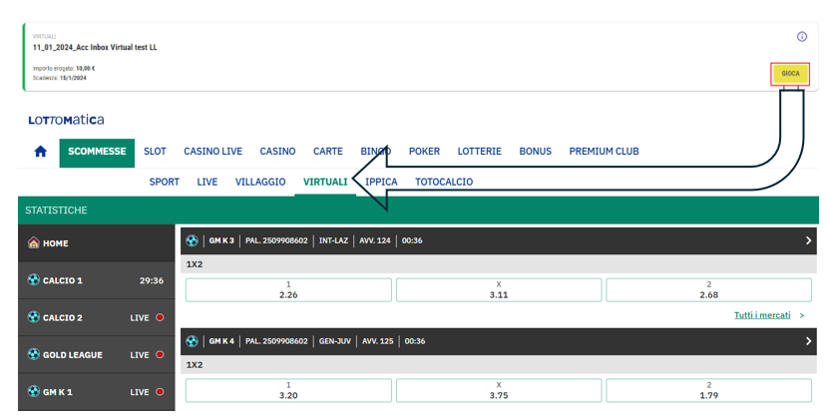Switch to the VIRTUALI tab
The width and height of the screenshot is (828, 418).
coord(325,183)
